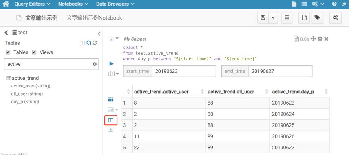The height and width of the screenshot is (155, 349).
Task: Save the notebook with the floppy disk button
Action: (x=263, y=17)
